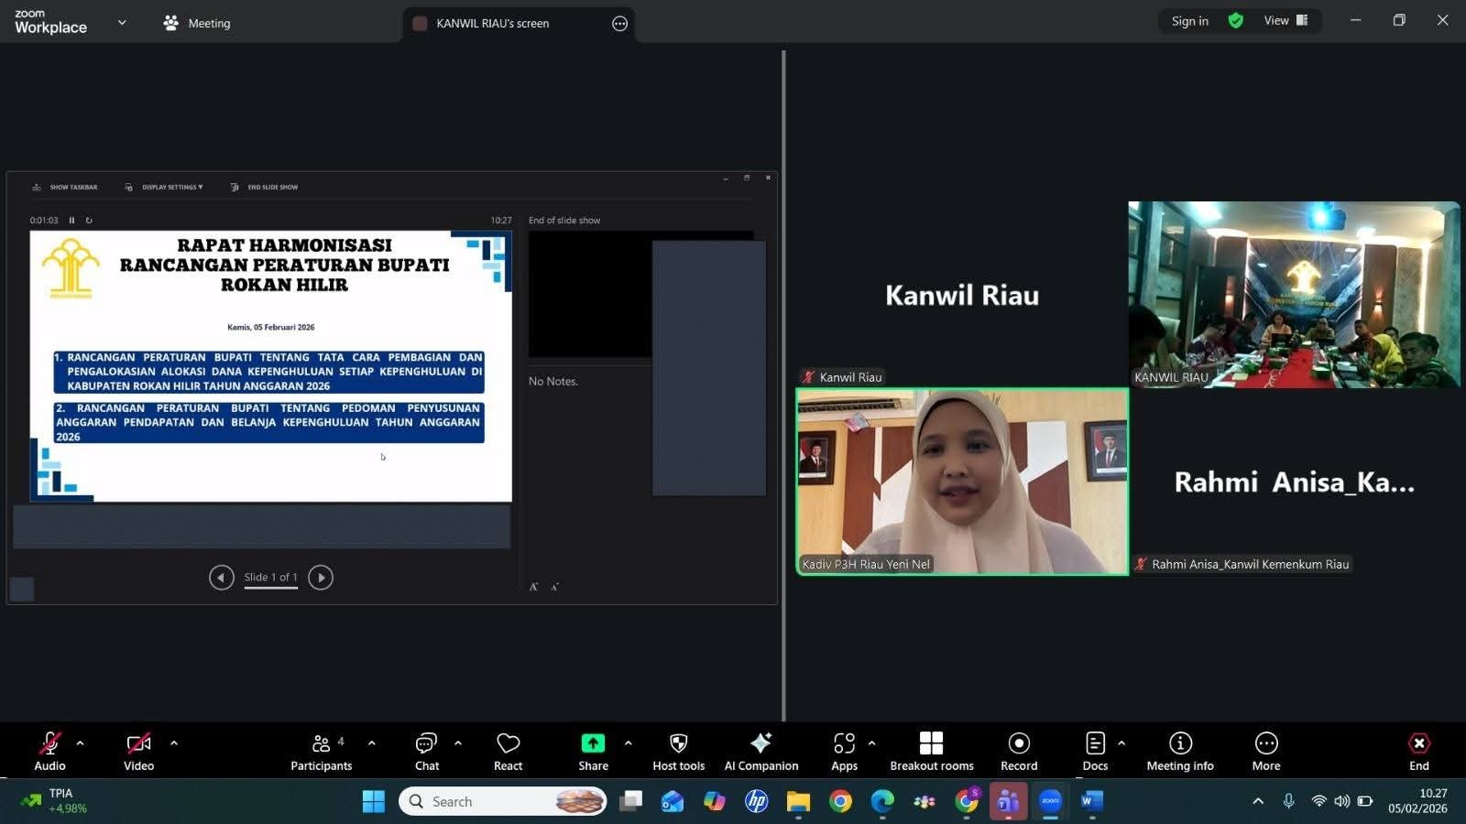Click the Sign in button
Viewport: 1466px width, 824px height.
pyautogui.click(x=1189, y=21)
